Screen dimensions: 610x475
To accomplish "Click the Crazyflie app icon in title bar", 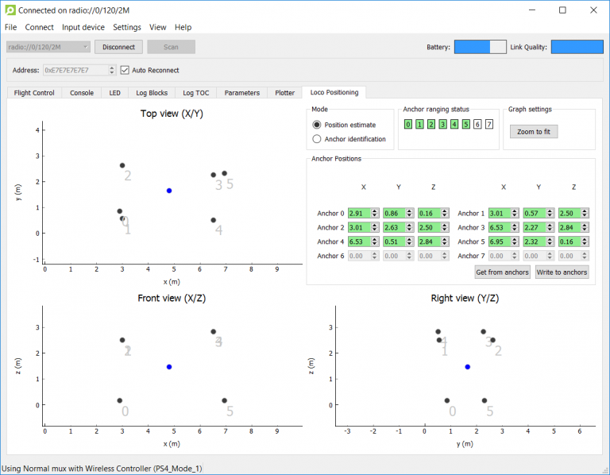I will pyautogui.click(x=10, y=10).
